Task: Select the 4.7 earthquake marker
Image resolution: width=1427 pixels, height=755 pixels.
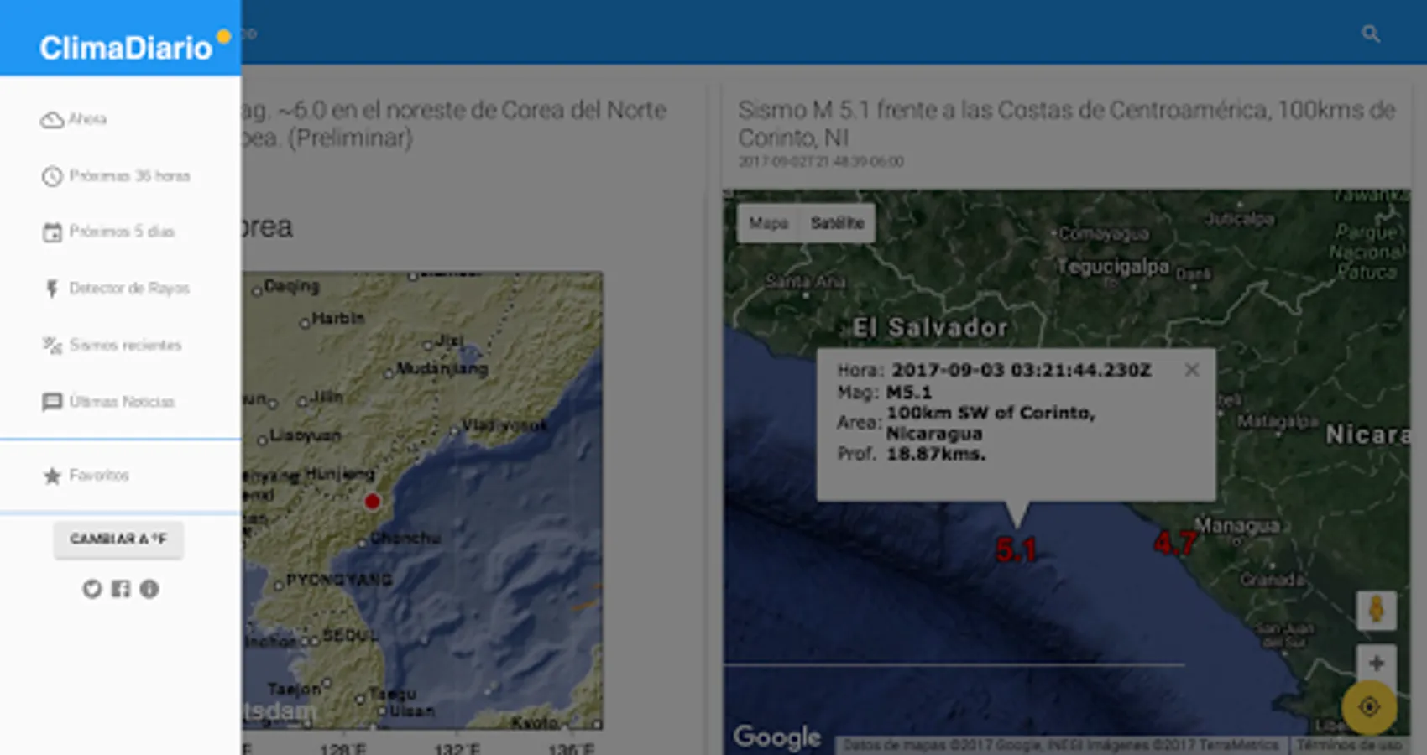Action: [1175, 544]
